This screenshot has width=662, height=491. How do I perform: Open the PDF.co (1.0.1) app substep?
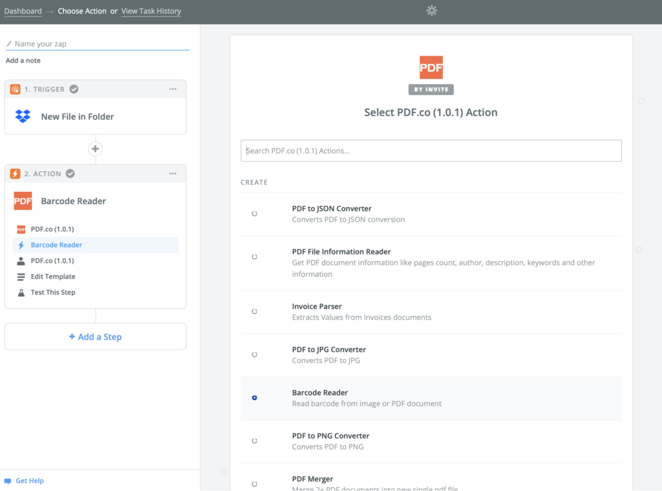coord(96,229)
